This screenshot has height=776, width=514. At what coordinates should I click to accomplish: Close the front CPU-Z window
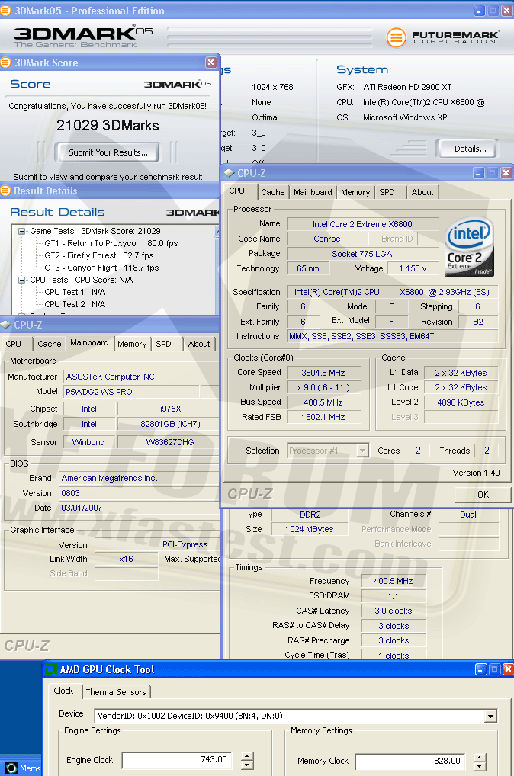point(506,173)
